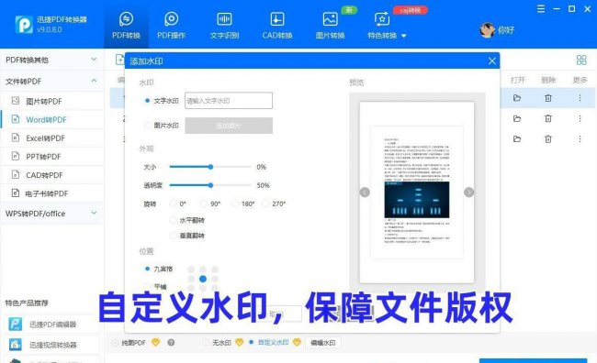
Task: Select 0° rotation option
Action: click(x=174, y=203)
